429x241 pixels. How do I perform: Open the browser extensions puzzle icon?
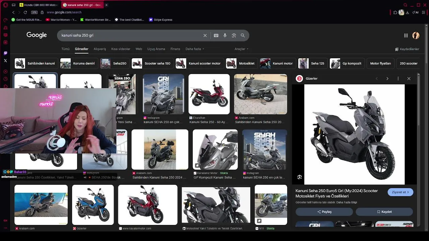395,12
